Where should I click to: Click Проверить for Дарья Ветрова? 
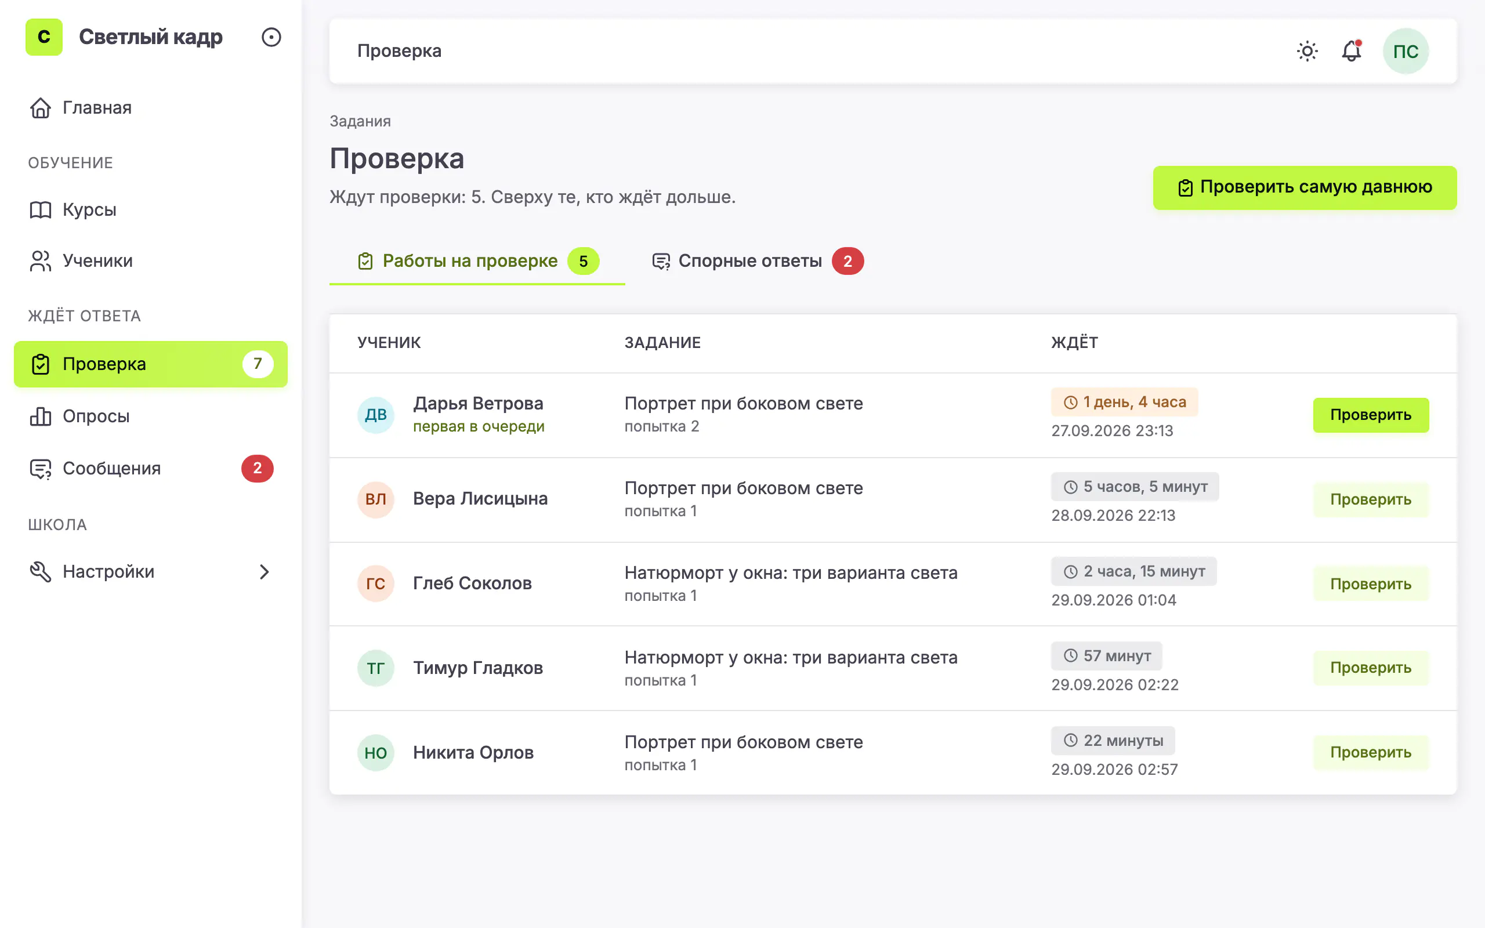pos(1371,415)
